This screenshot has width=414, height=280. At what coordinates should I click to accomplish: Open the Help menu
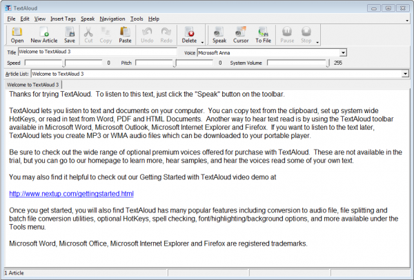(154, 19)
